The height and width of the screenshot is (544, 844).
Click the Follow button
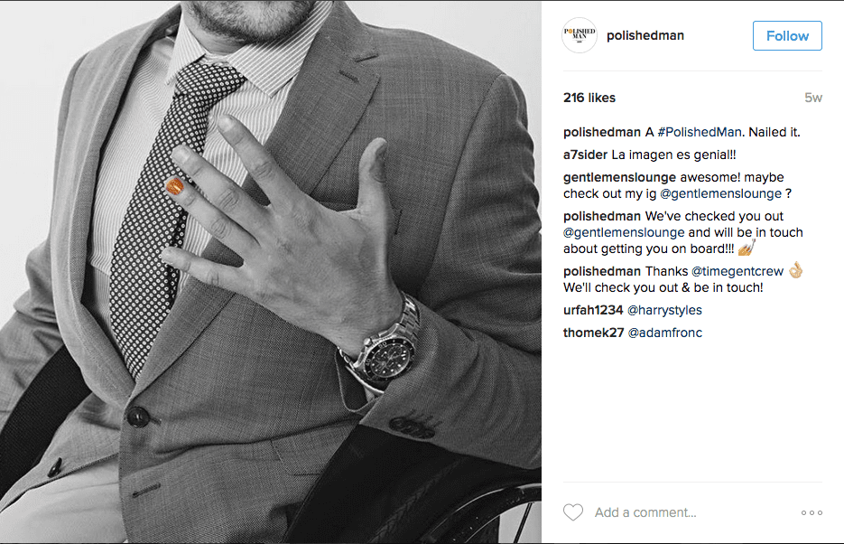pyautogui.click(x=787, y=35)
